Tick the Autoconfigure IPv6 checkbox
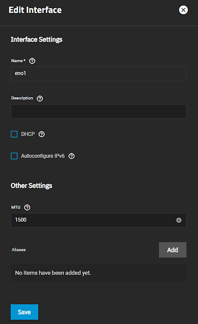This screenshot has height=324, width=198. pos(14,156)
